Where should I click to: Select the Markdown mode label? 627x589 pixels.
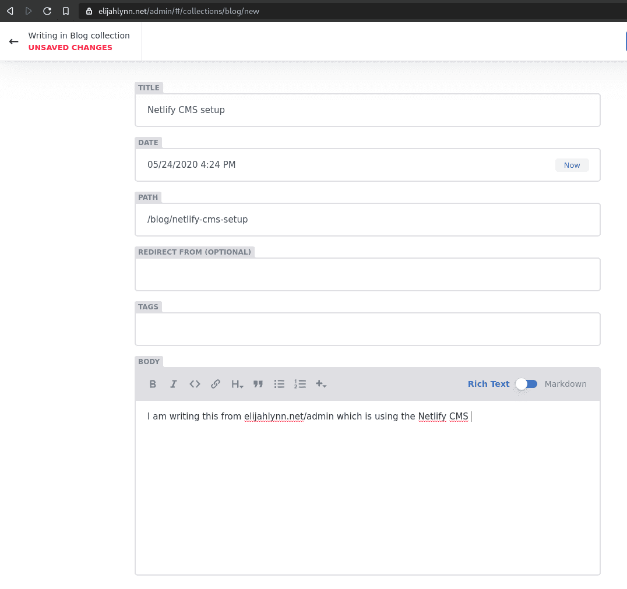pyautogui.click(x=565, y=384)
